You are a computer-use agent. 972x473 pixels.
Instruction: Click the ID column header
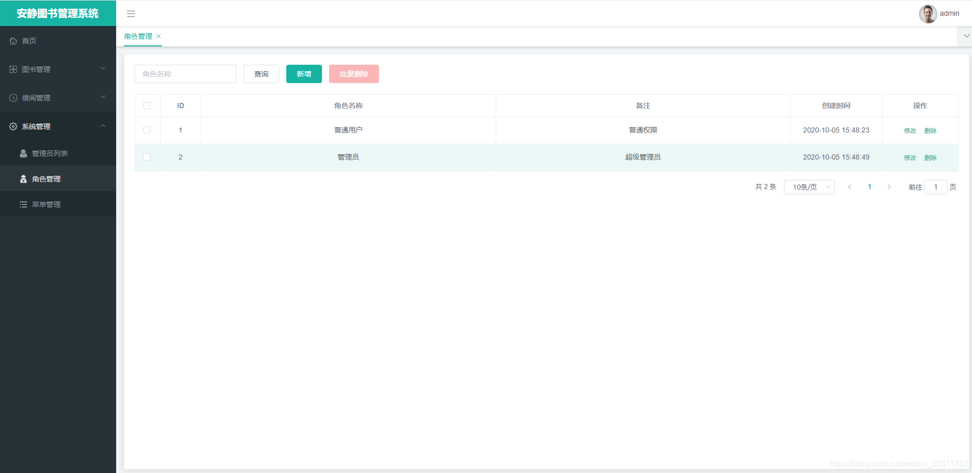click(180, 106)
